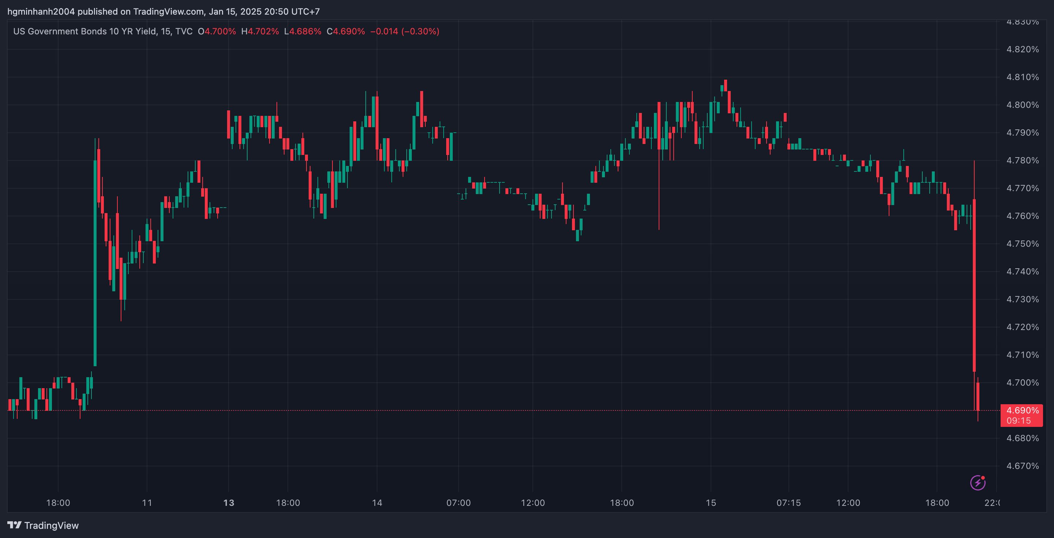1054x538 pixels.
Task: Click the date 14 time axis label
Action: pyautogui.click(x=377, y=503)
